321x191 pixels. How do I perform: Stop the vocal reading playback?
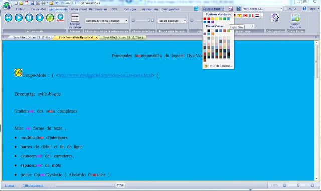[40, 18]
